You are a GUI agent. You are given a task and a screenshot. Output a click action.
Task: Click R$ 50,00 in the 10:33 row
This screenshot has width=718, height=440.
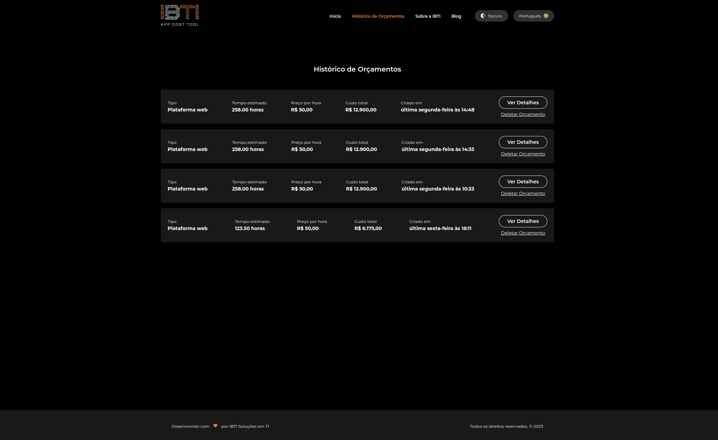(302, 189)
